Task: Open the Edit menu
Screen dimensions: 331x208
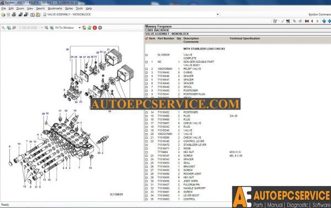Action: tap(11, 8)
